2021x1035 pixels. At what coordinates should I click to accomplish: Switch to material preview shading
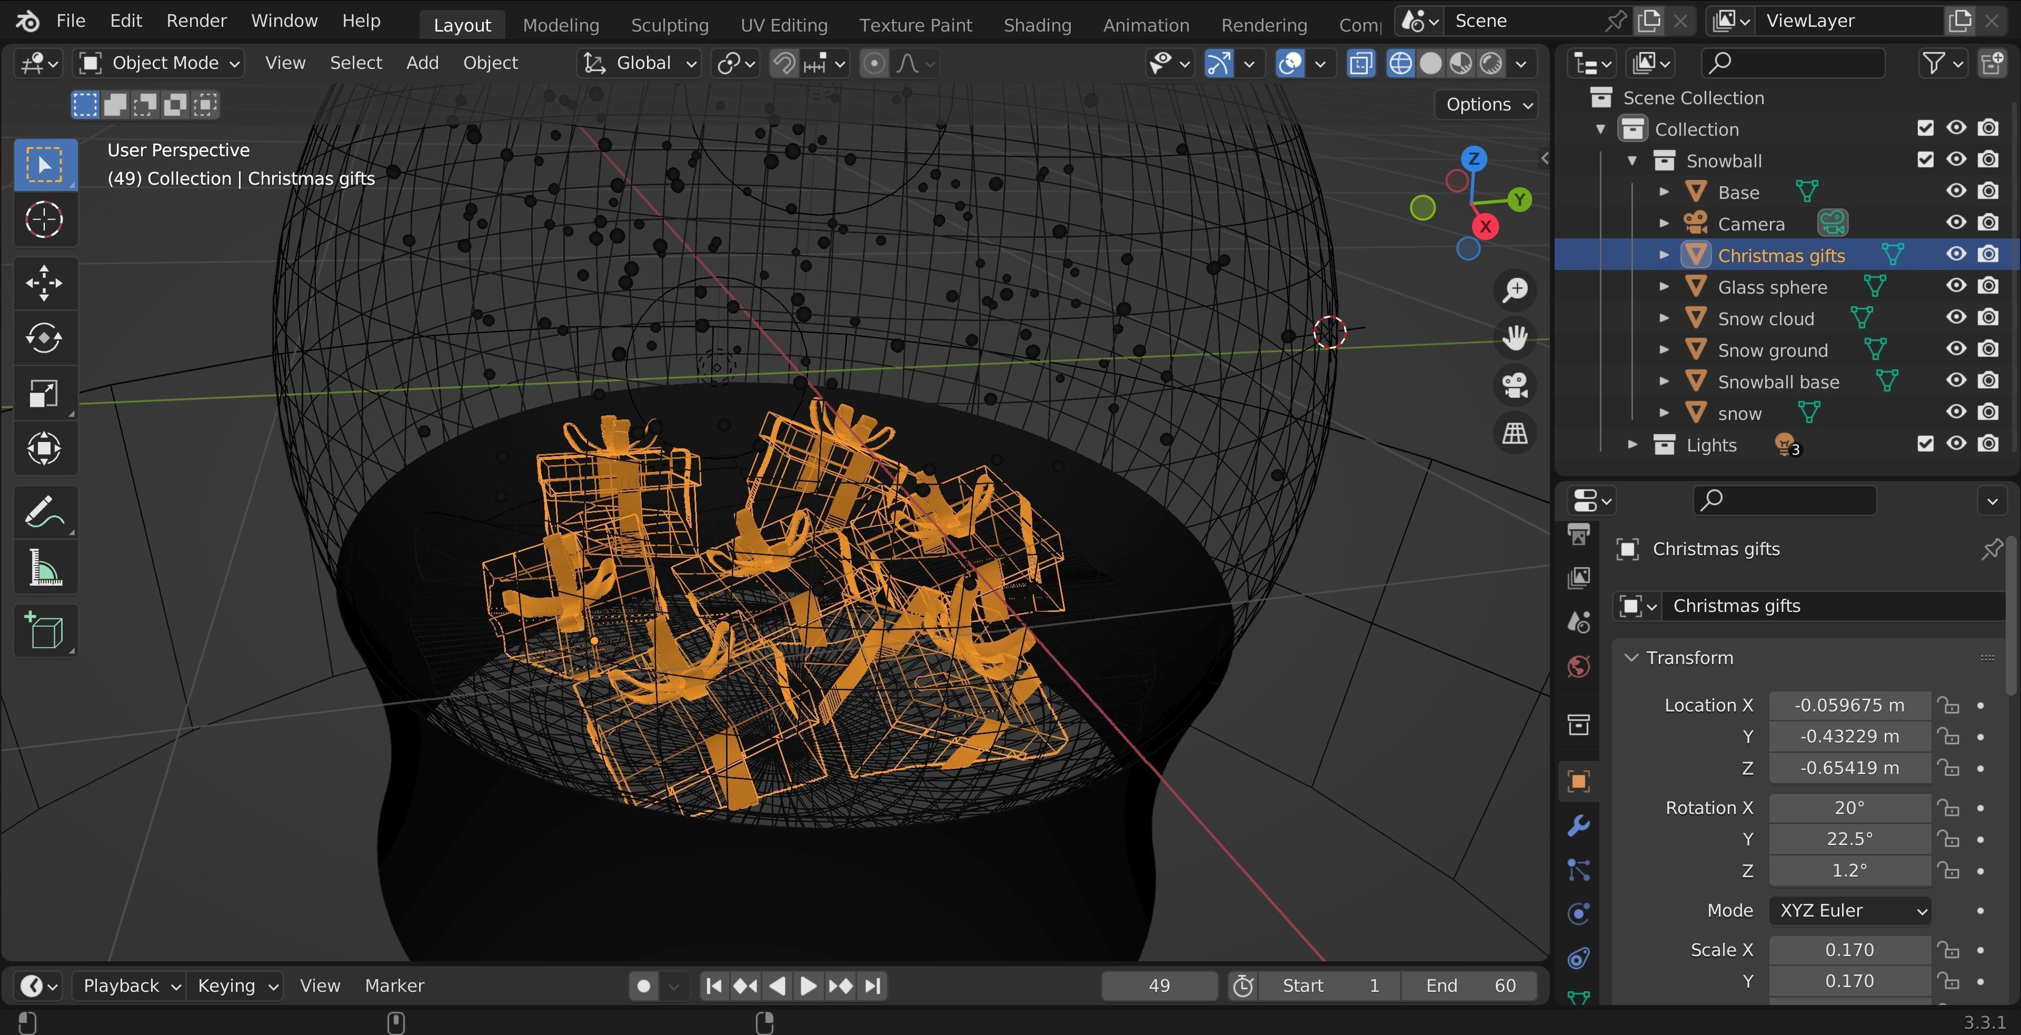[1461, 63]
